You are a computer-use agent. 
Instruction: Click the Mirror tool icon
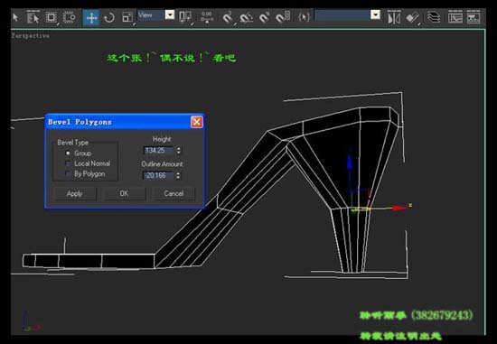pos(394,17)
